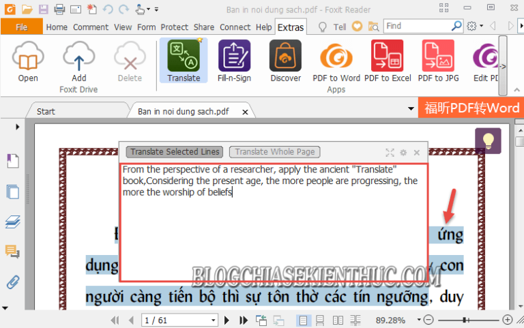This screenshot has height=328, width=524.
Task: Click Translate Whole Page button
Action: click(x=275, y=151)
